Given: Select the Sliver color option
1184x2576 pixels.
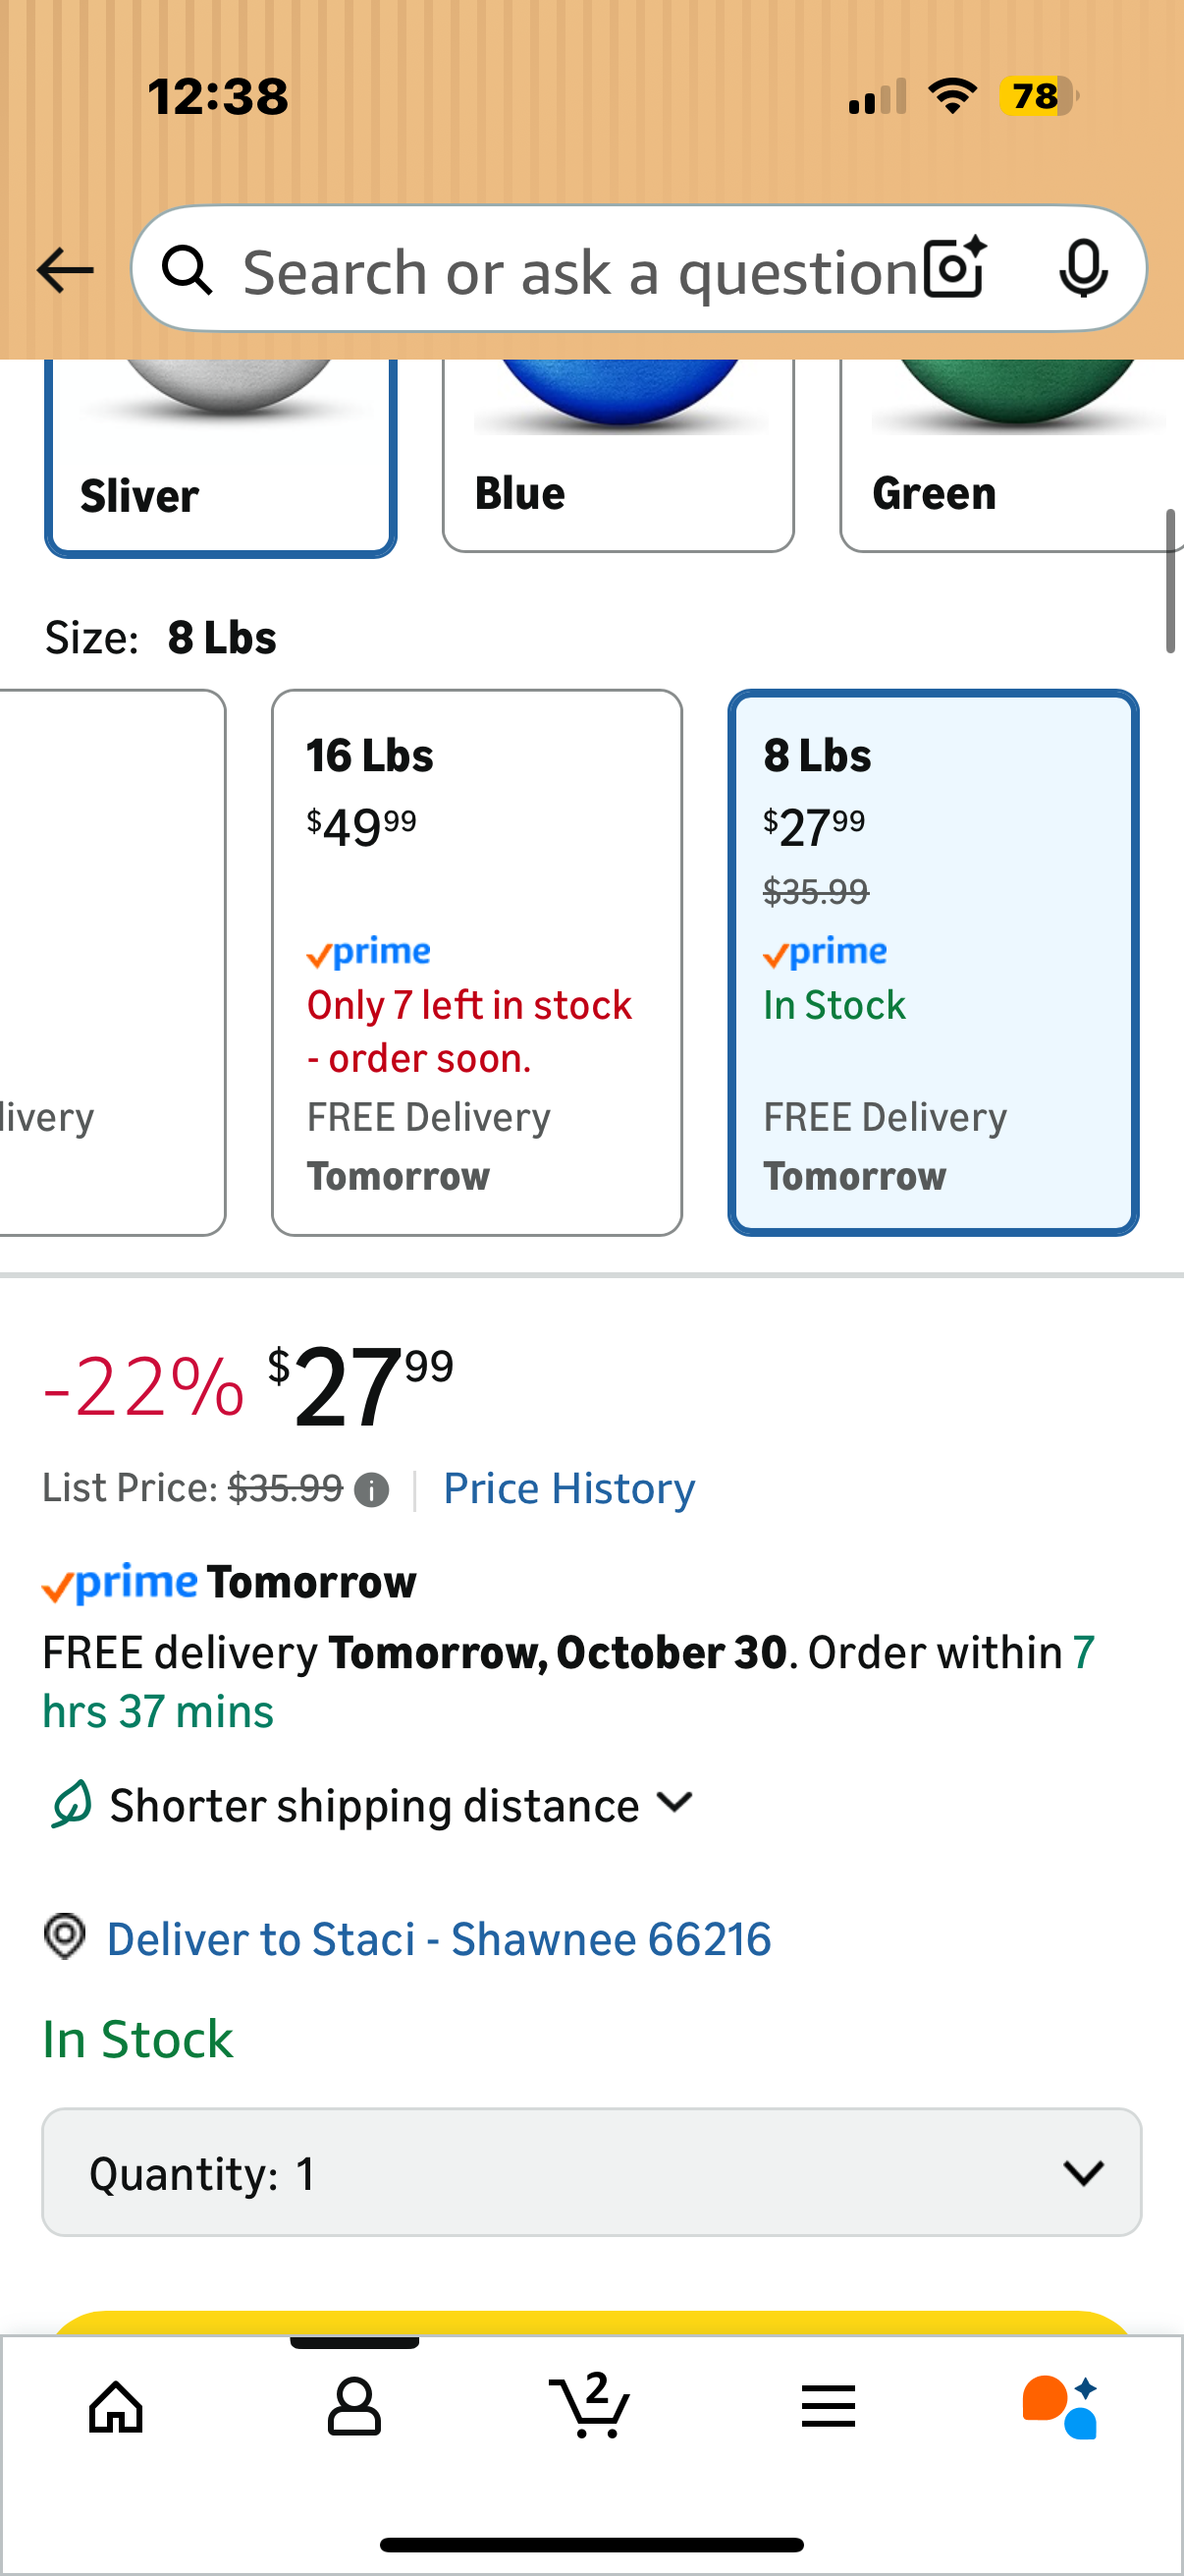Looking at the screenshot, I should (x=221, y=460).
